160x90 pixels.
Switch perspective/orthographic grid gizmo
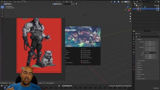(130, 21)
